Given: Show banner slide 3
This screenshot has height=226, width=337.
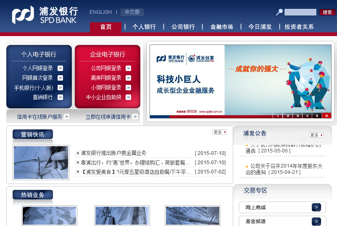Looking at the screenshot, I should tap(298, 116).
